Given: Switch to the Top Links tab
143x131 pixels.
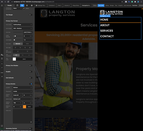Looking at the screenshot, I should pos(101,6).
